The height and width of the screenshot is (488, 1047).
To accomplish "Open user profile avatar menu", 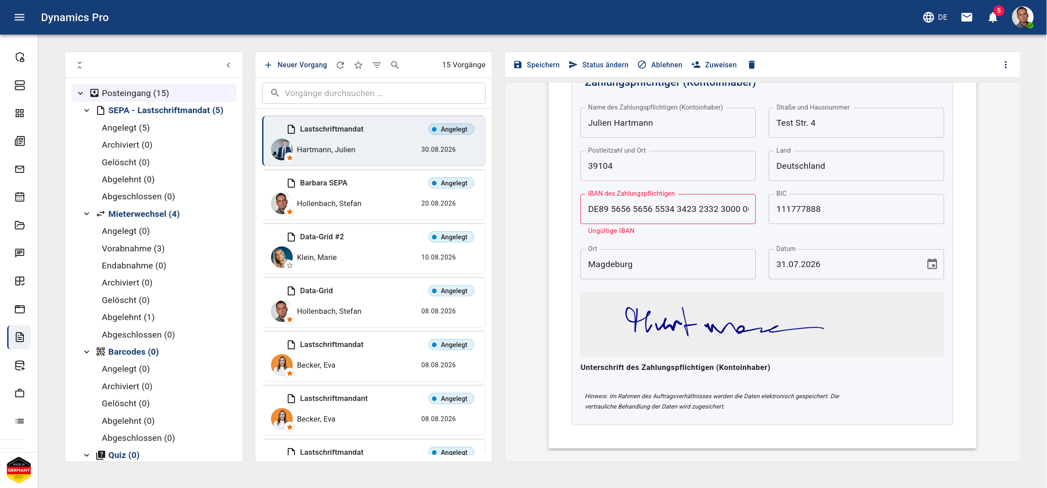I will pyautogui.click(x=1022, y=17).
